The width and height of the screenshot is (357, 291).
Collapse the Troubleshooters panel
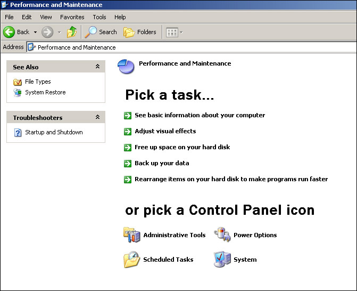[x=97, y=117]
